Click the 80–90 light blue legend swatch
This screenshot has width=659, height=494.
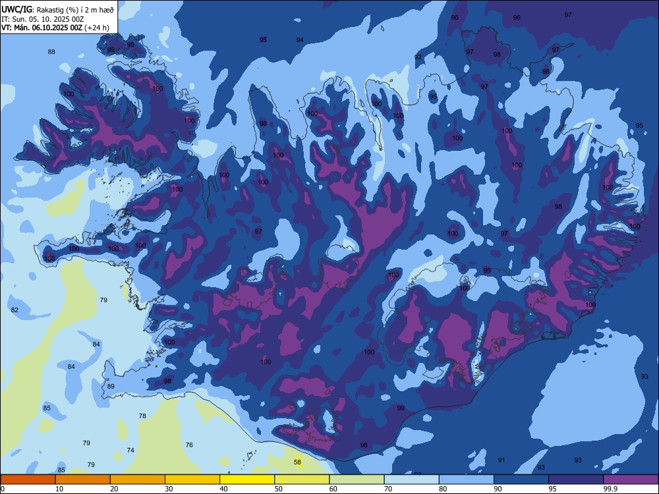[467, 480]
